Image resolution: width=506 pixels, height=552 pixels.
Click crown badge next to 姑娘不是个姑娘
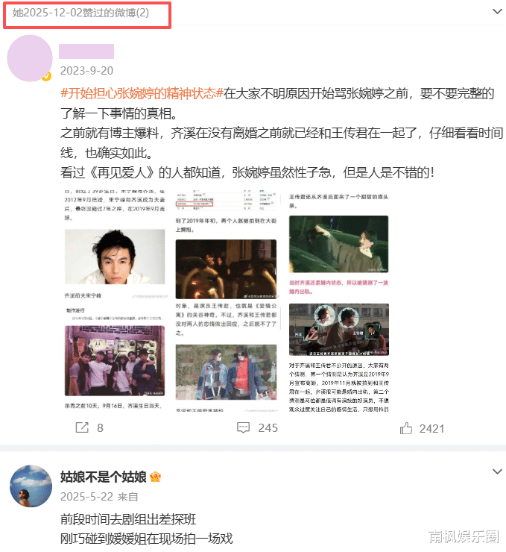pos(155,477)
